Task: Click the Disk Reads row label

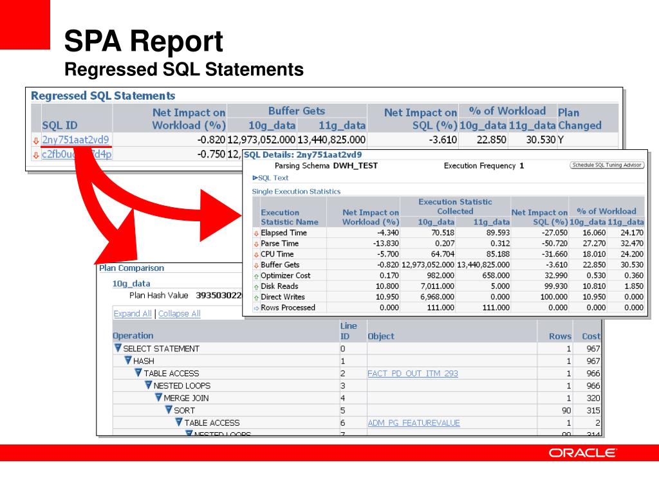Action: pyautogui.click(x=279, y=286)
